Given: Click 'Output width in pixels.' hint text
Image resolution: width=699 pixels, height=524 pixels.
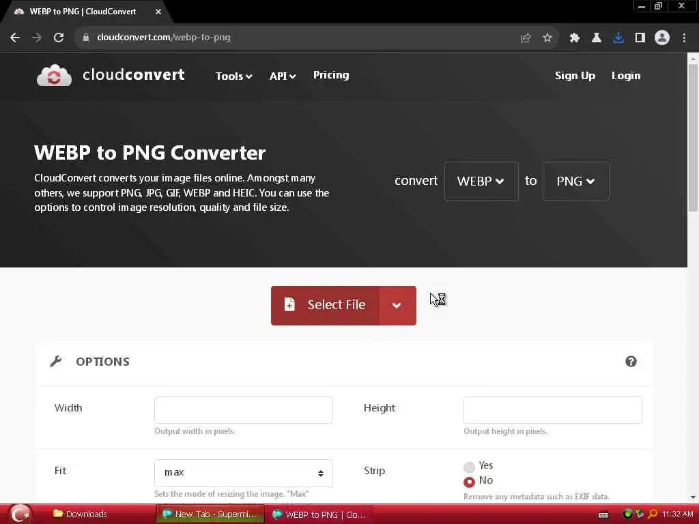Looking at the screenshot, I should click(x=195, y=431).
